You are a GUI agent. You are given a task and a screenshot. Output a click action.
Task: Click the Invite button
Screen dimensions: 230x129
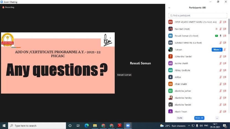(x=180, y=118)
